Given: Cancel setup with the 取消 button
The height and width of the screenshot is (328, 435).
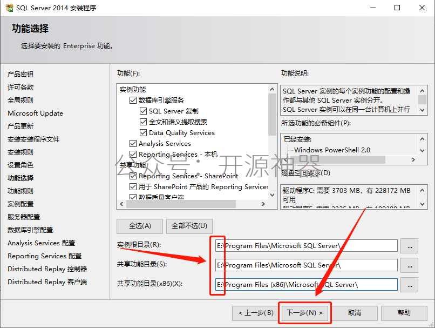Looking at the screenshot, I should coord(354,313).
